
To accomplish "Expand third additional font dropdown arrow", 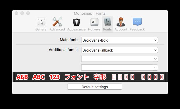I will [x=155, y=68].
